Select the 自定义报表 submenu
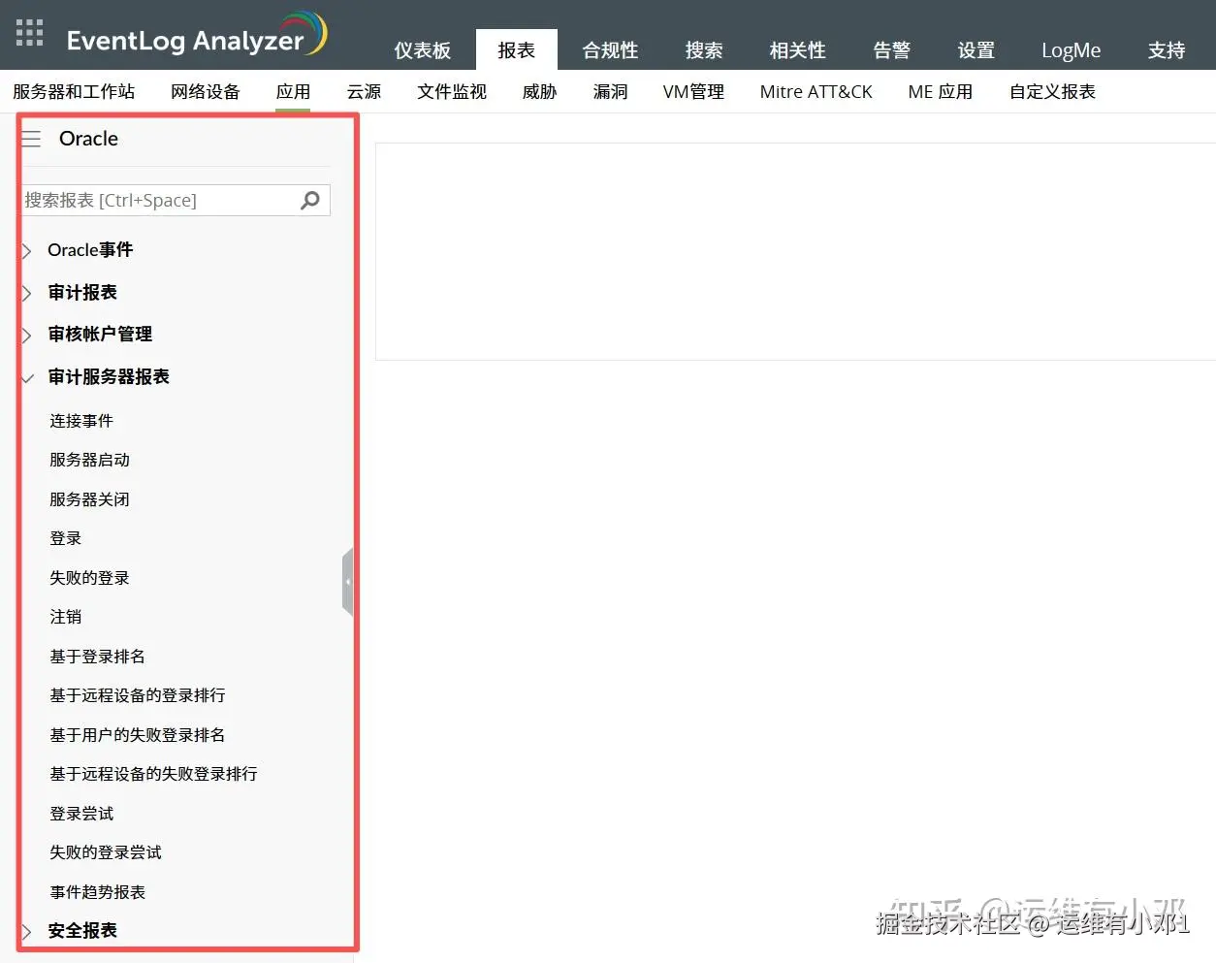The width and height of the screenshot is (1216, 963). click(x=1052, y=92)
